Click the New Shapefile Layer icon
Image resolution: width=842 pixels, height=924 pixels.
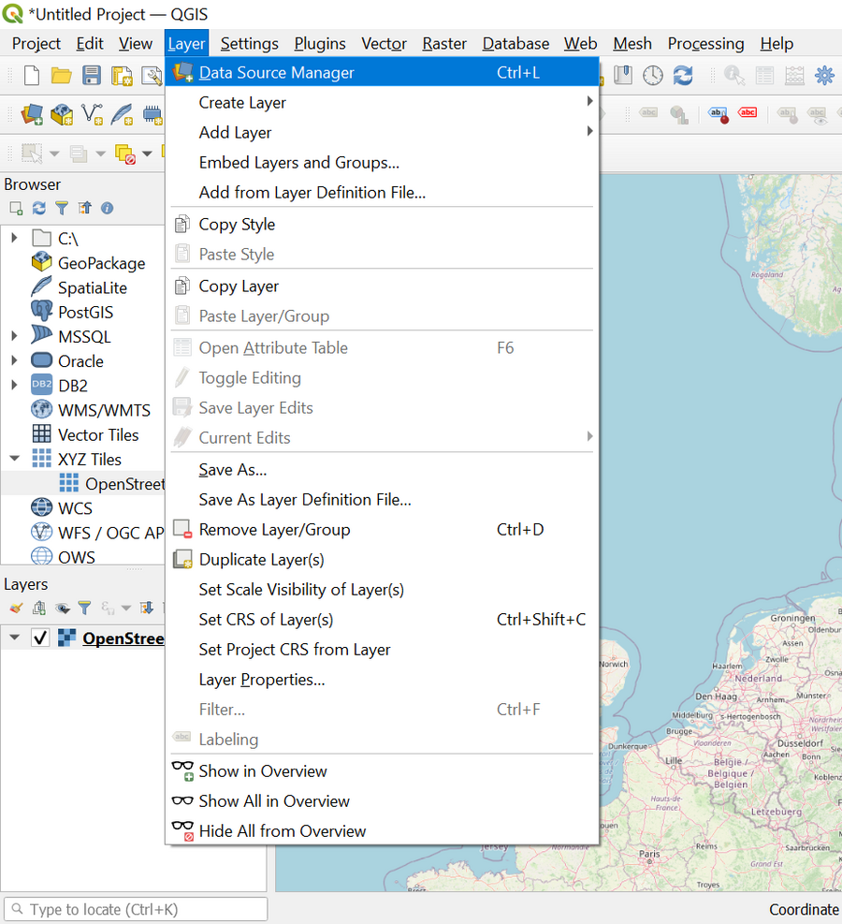coord(92,114)
